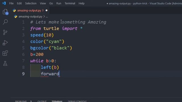Click the problems count 3 on editor tab
The width and height of the screenshot is (182, 102).
pyautogui.click(x=43, y=10)
